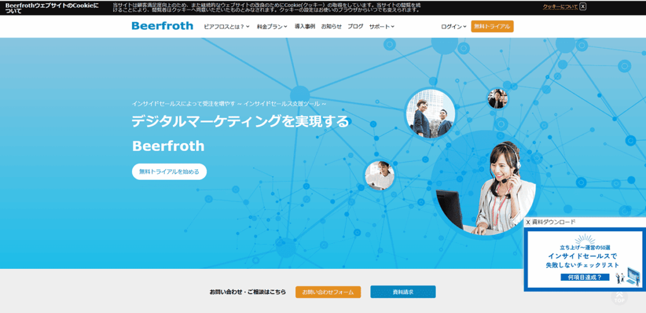This screenshot has width=646, height=313.
Task: Open the ブログ menu link
Action: (x=355, y=26)
